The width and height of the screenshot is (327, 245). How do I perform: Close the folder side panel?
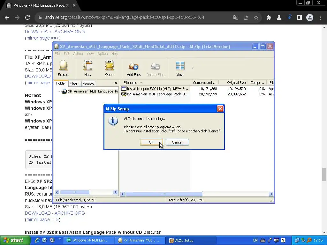coord(116,83)
